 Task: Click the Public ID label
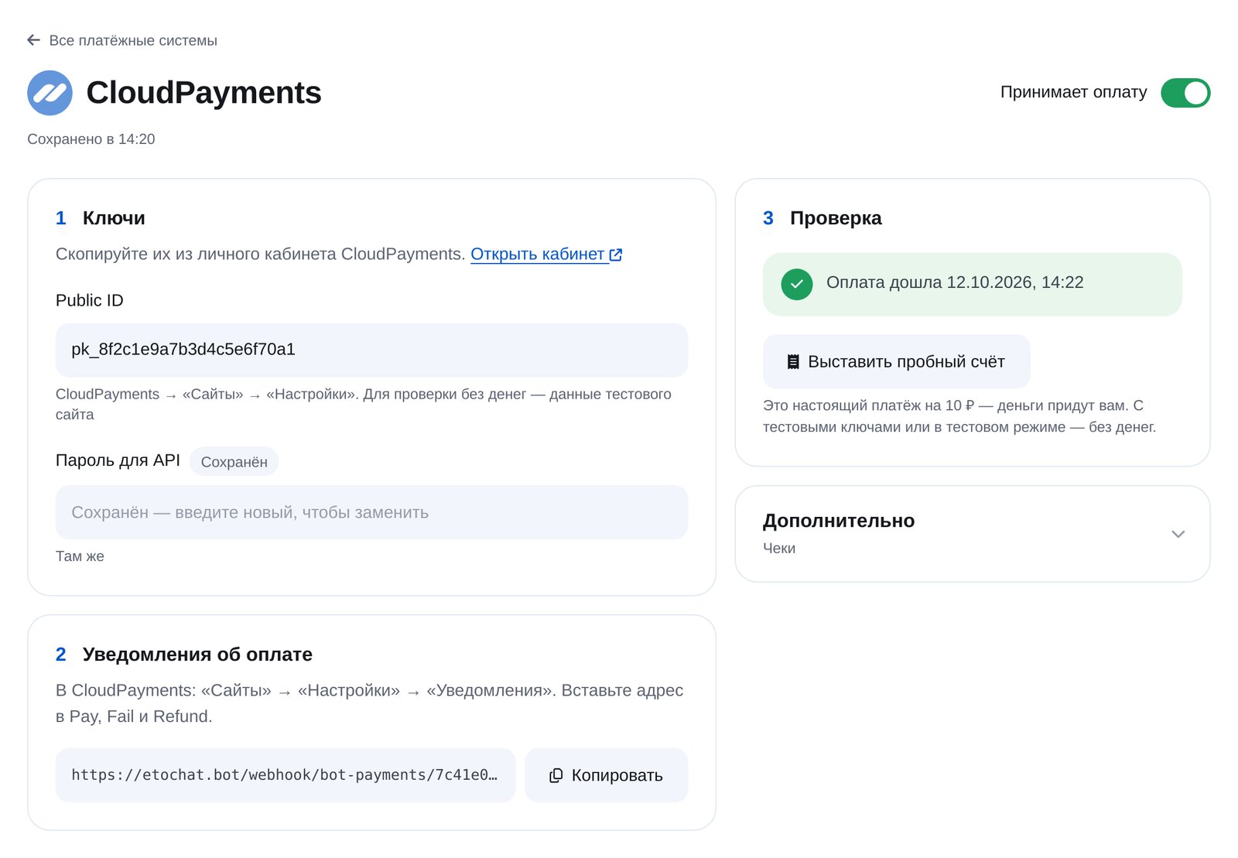pos(90,300)
